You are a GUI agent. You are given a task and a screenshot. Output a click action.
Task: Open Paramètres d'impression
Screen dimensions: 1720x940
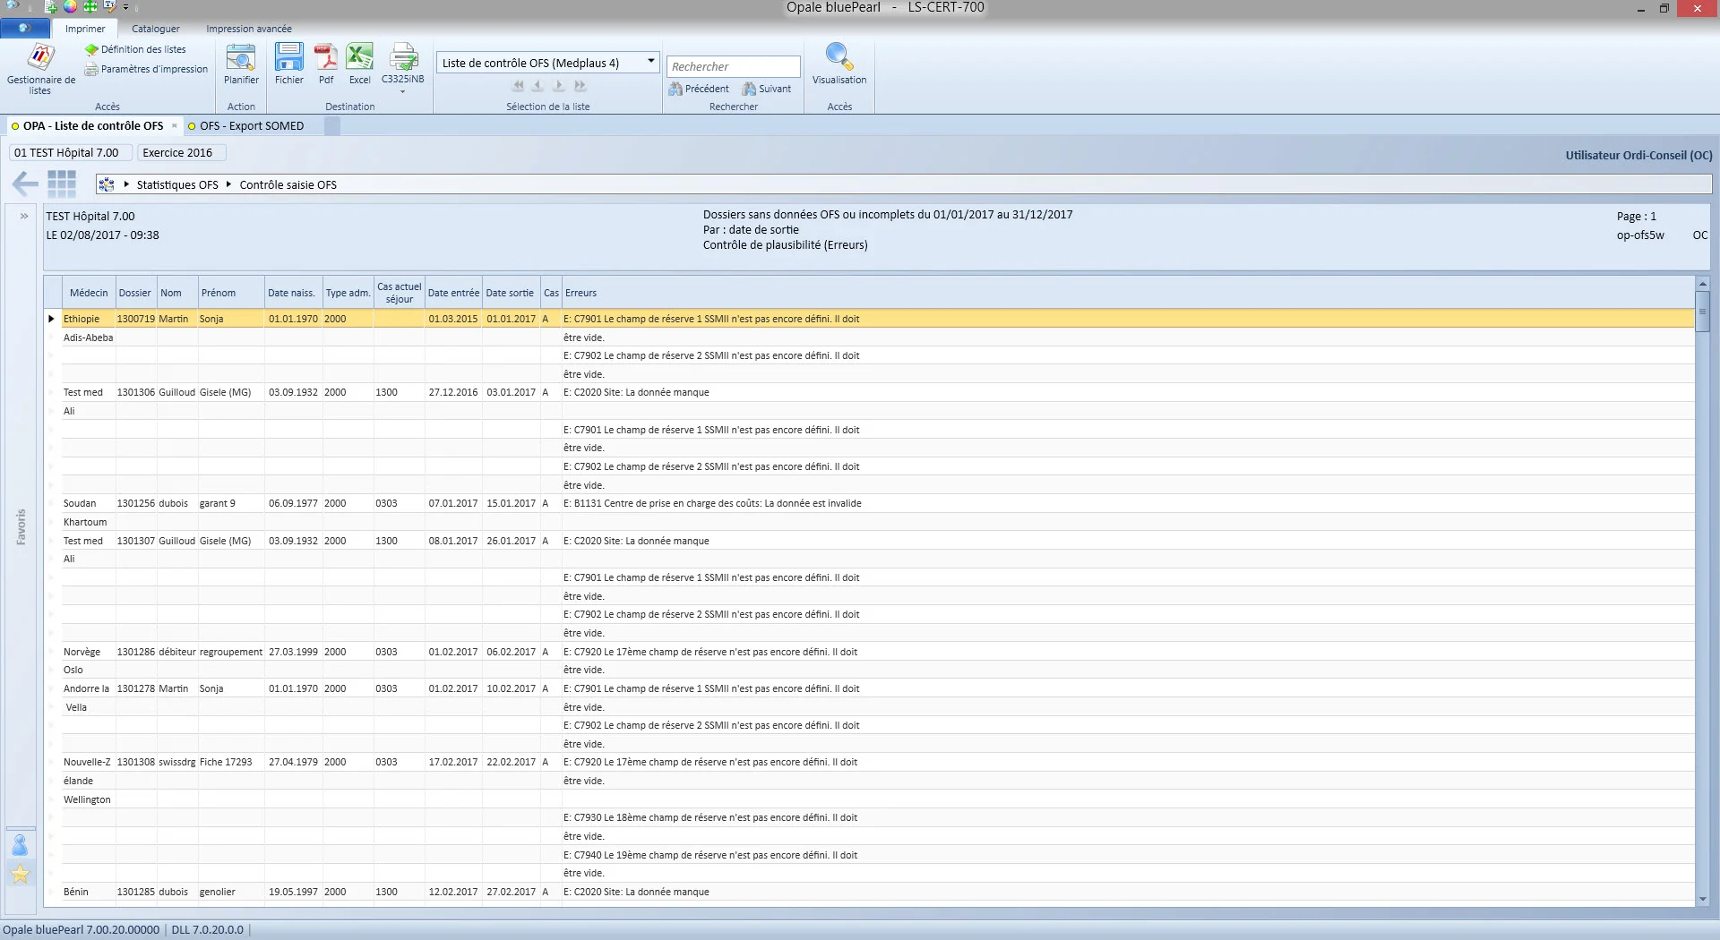click(x=146, y=69)
